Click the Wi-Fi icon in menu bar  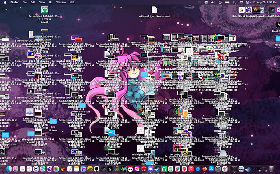pyautogui.click(x=241, y=2)
